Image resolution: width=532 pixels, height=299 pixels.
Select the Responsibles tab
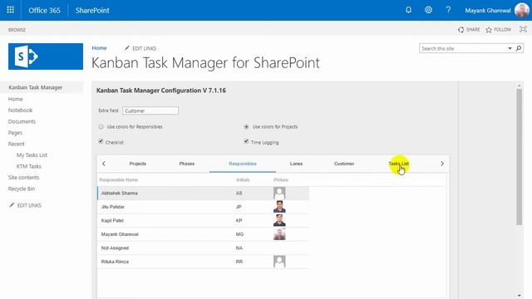coord(243,164)
